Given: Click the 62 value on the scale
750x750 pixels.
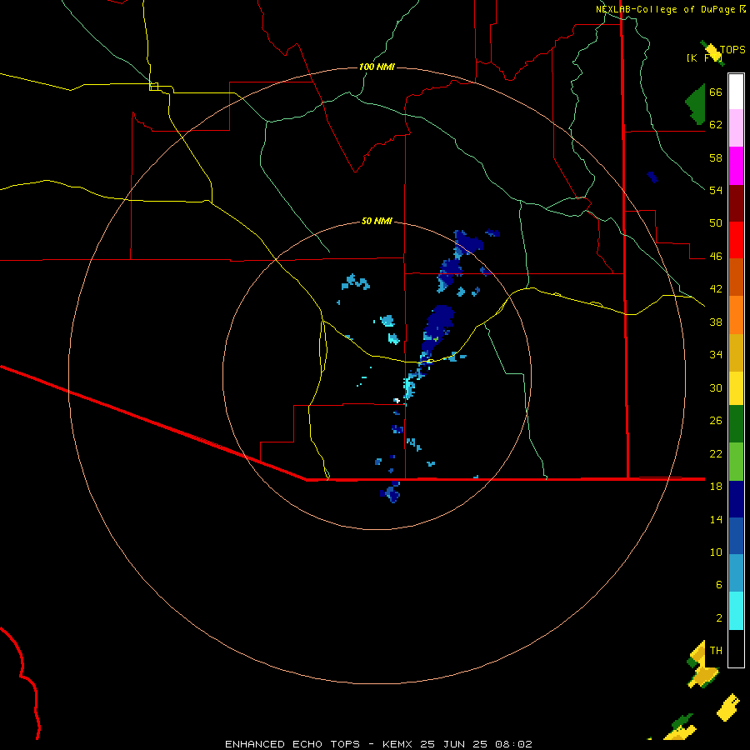Looking at the screenshot, I should pyautogui.click(x=716, y=125).
